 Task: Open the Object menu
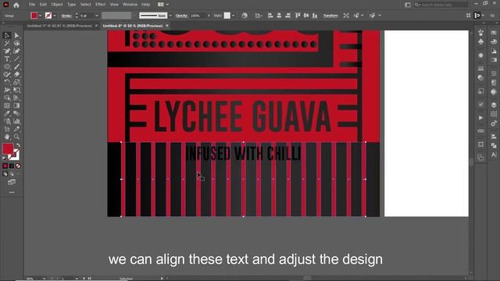(x=57, y=5)
